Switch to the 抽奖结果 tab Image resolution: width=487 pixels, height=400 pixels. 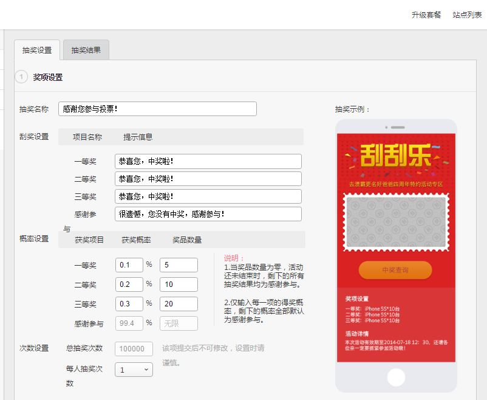(86, 50)
